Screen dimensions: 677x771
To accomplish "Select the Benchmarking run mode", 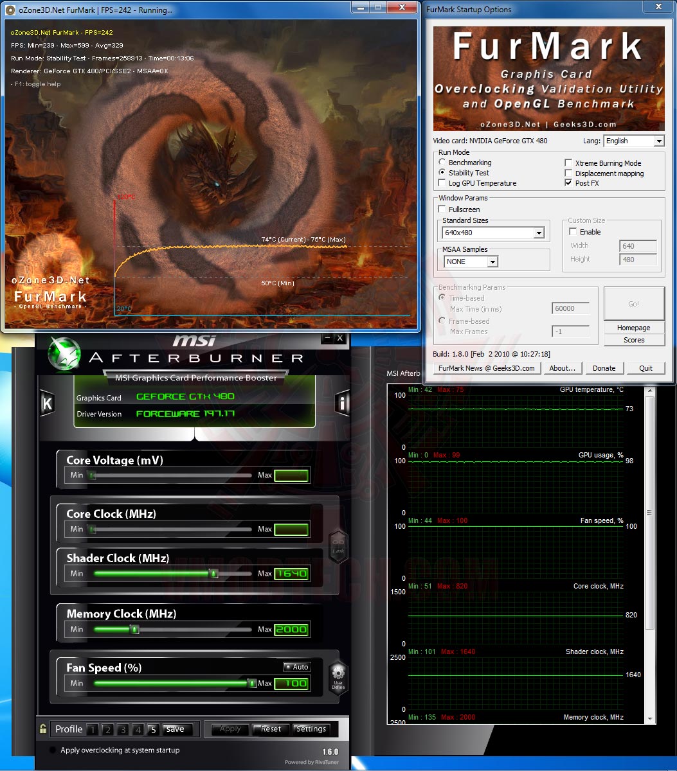I will [x=442, y=163].
